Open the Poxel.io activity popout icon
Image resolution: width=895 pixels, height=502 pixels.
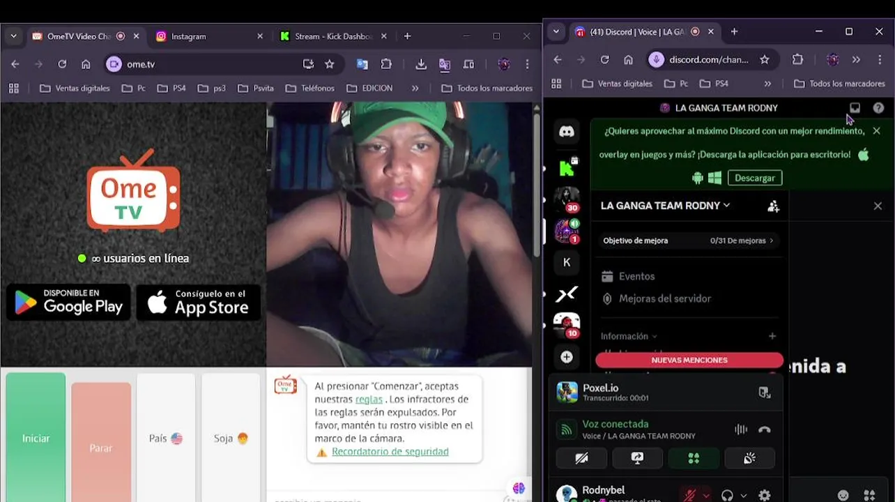[765, 393]
